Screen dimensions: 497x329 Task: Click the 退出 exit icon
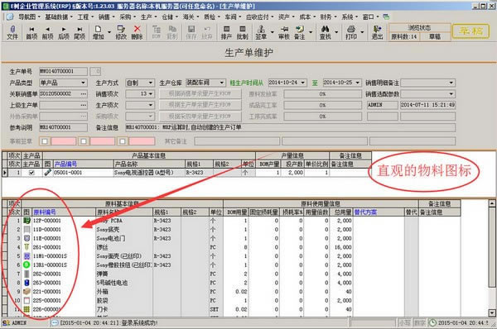pyautogui.click(x=377, y=32)
